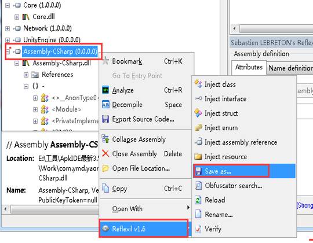Image resolution: width=313 pixels, height=243 pixels.
Task: Click the Close Assembly red X icon
Action: (105, 153)
